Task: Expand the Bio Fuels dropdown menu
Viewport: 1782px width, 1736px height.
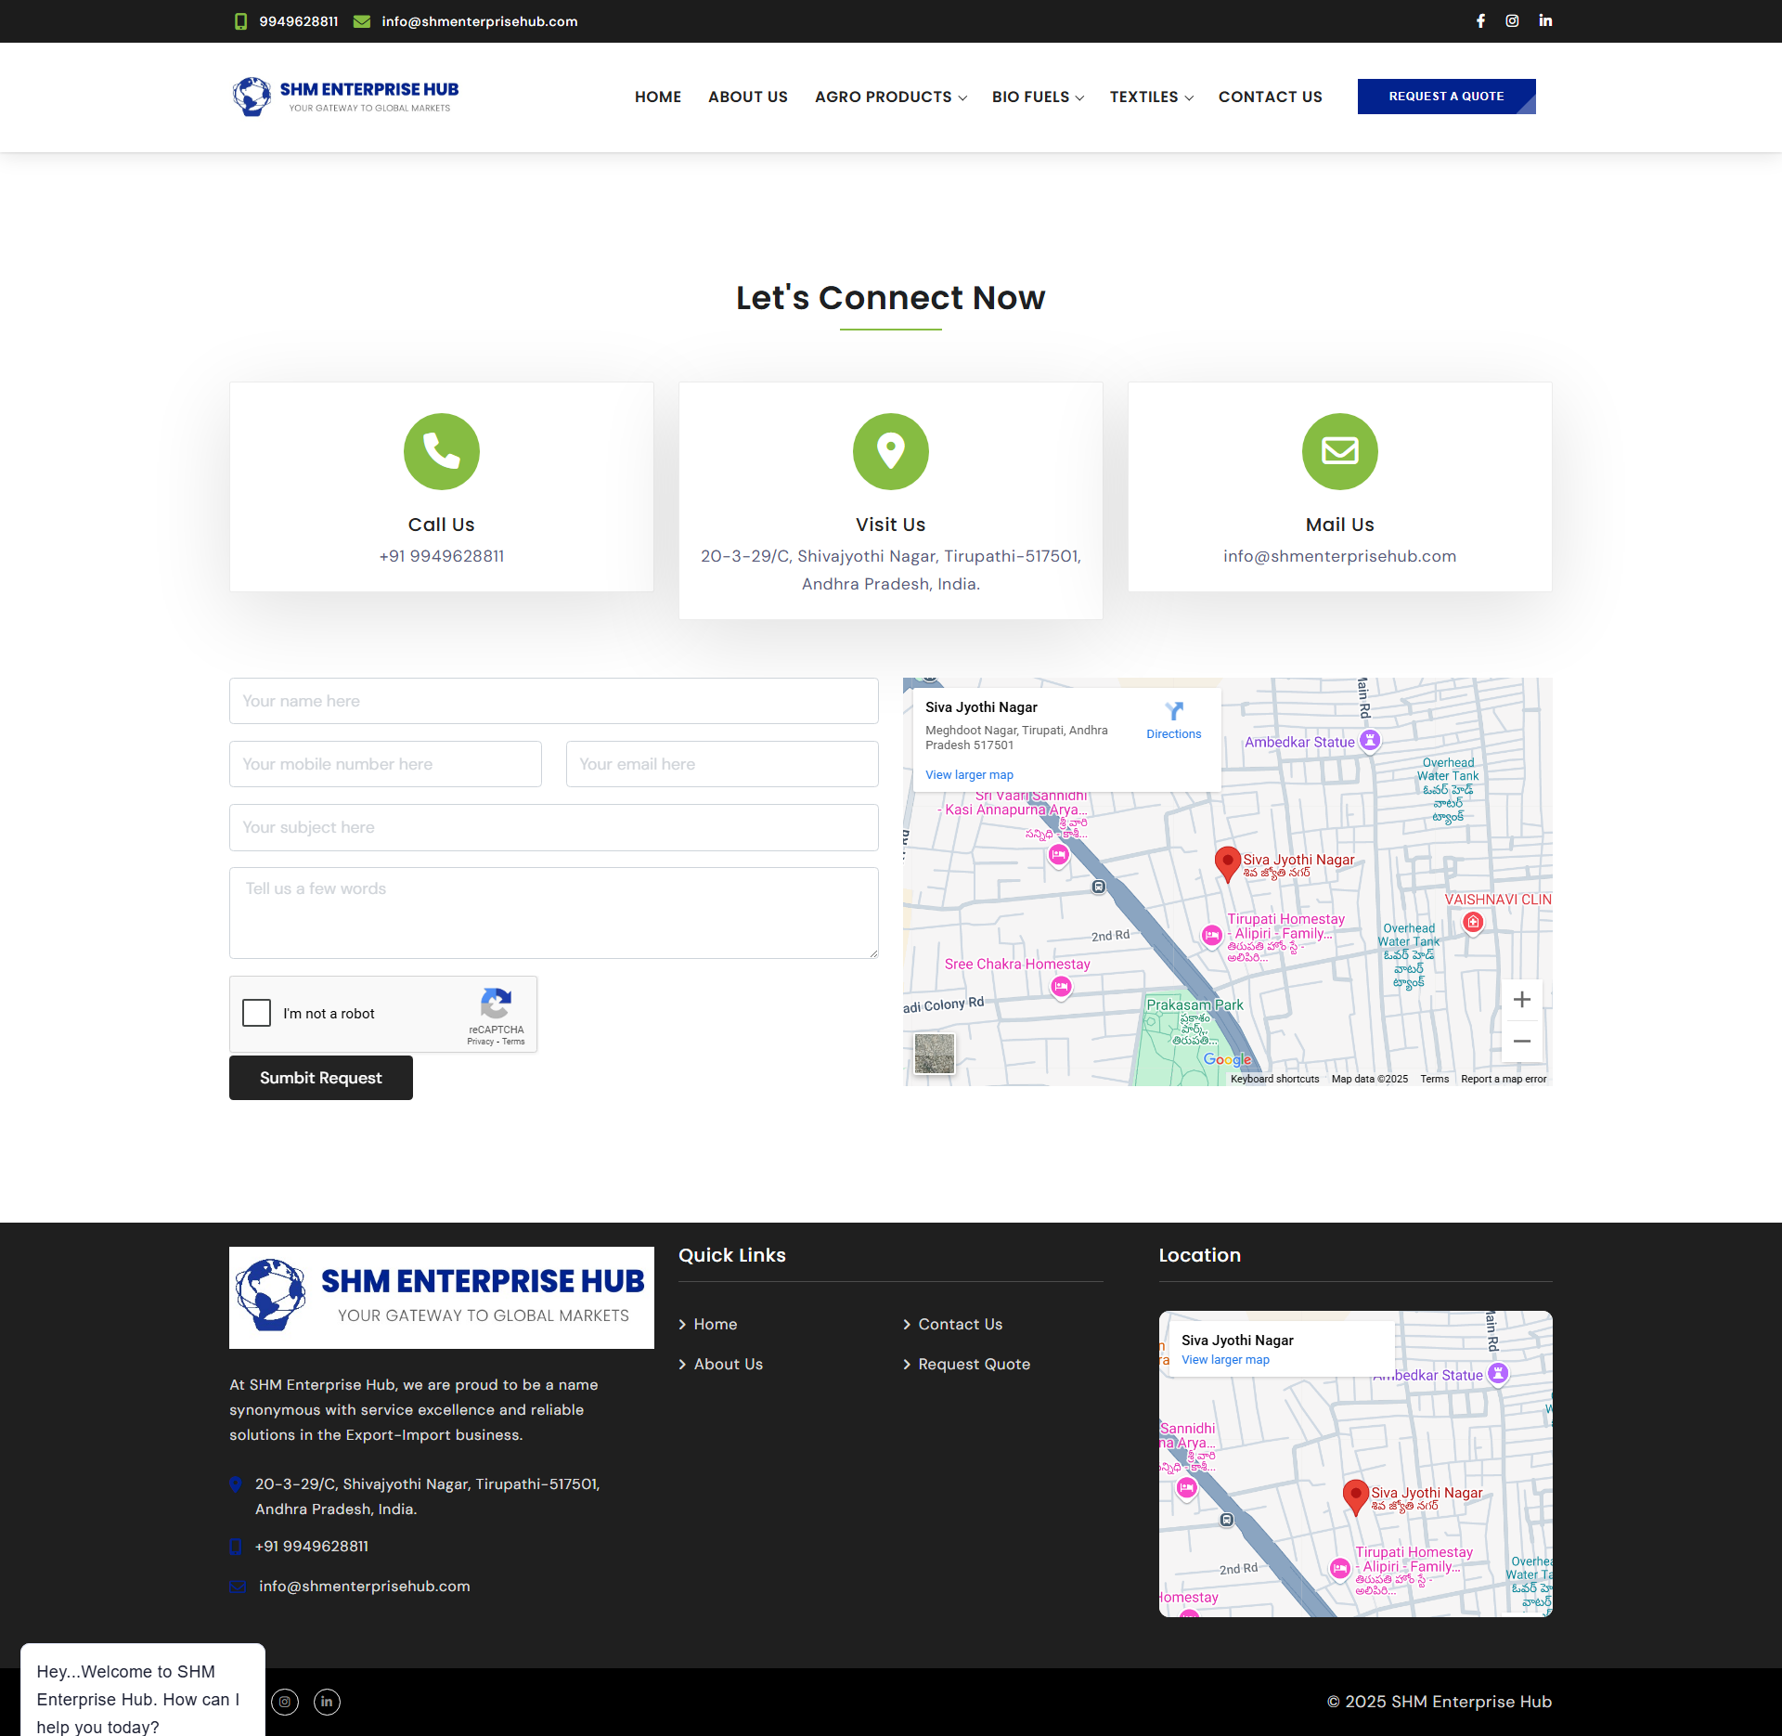Action: click(1038, 97)
